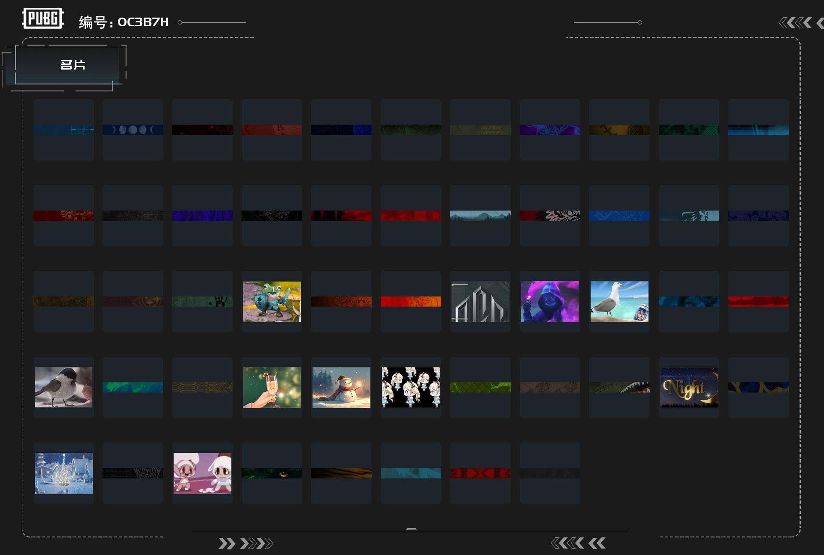Pick the solid bright blue banner card

click(x=619, y=215)
